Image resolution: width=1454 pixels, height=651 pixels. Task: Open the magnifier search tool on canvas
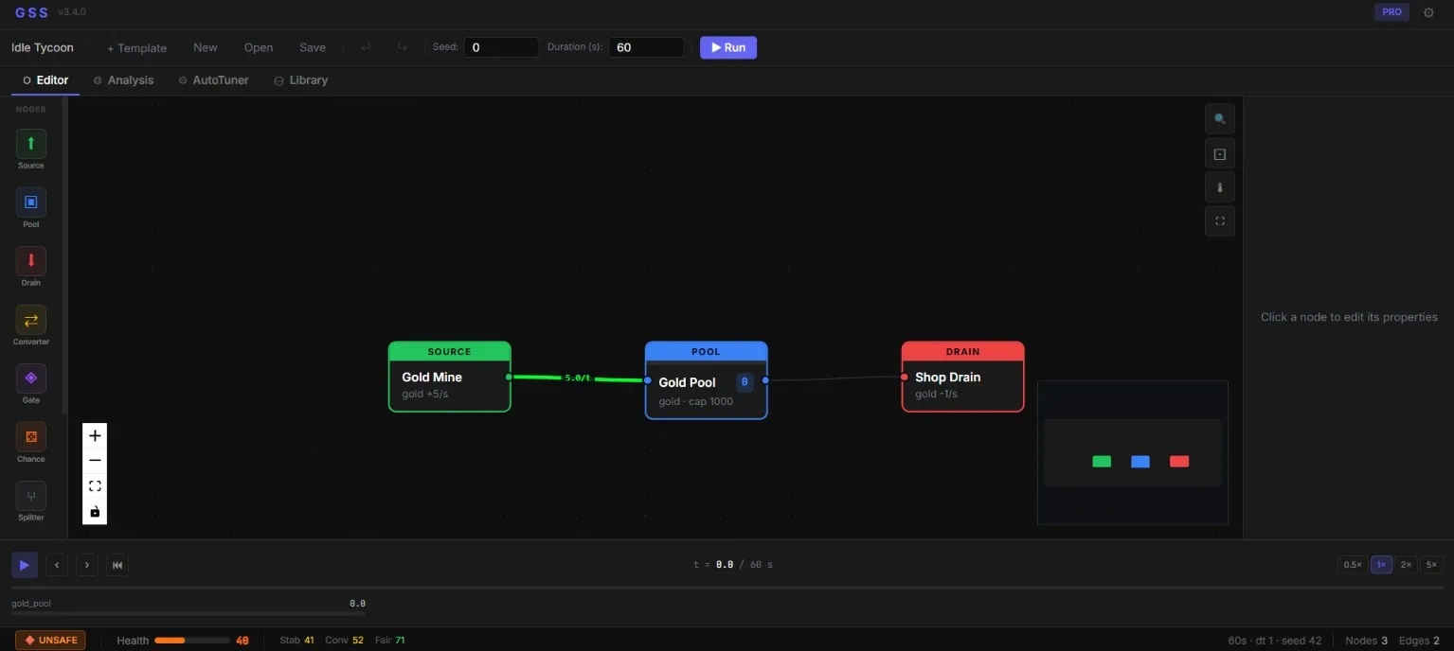click(1220, 119)
